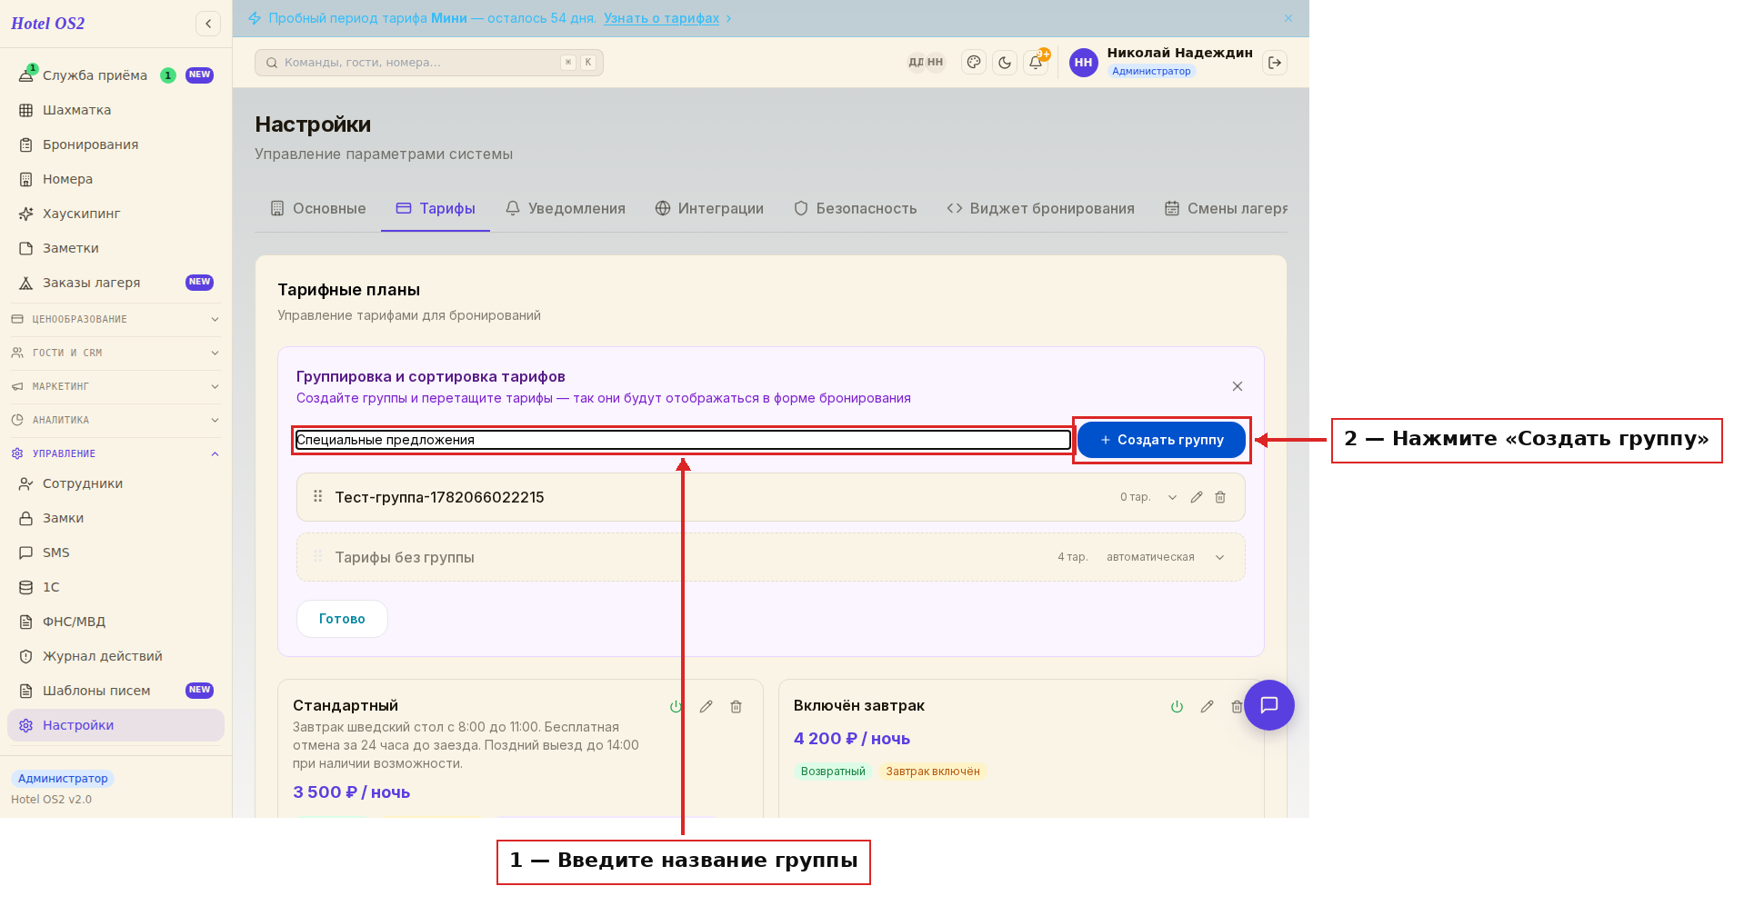Open notifications bell icon
This screenshot has width=1744, height=906.
(1036, 63)
